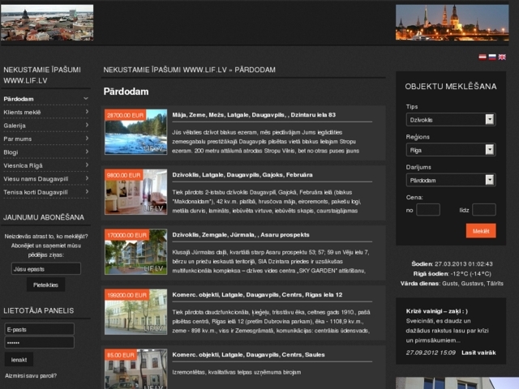Open the Reģions dropdown showing Rīga
Screen dimensions: 519x389
pos(450,150)
